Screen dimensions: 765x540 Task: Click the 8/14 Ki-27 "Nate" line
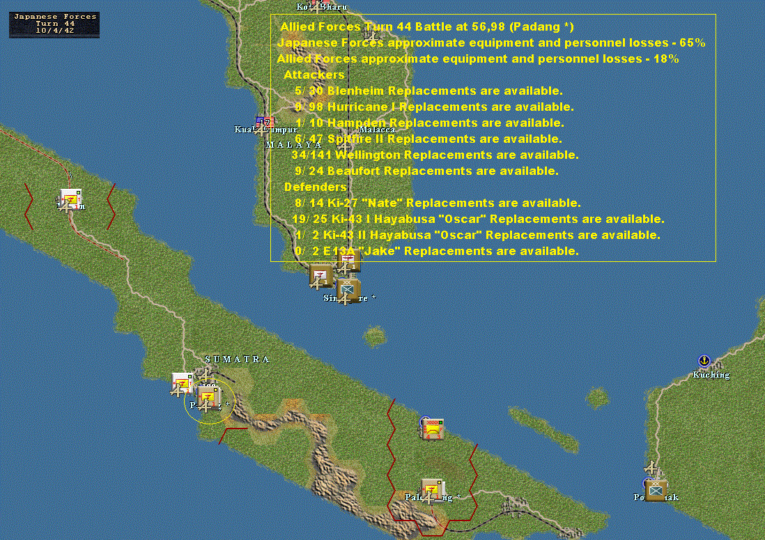tap(438, 203)
